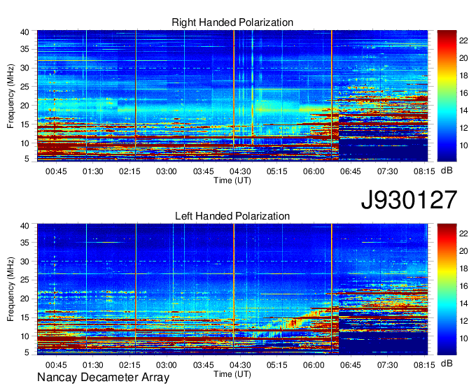Click the Right Handed Polarization plot title
The image size is (476, 386).
pyautogui.click(x=232, y=22)
